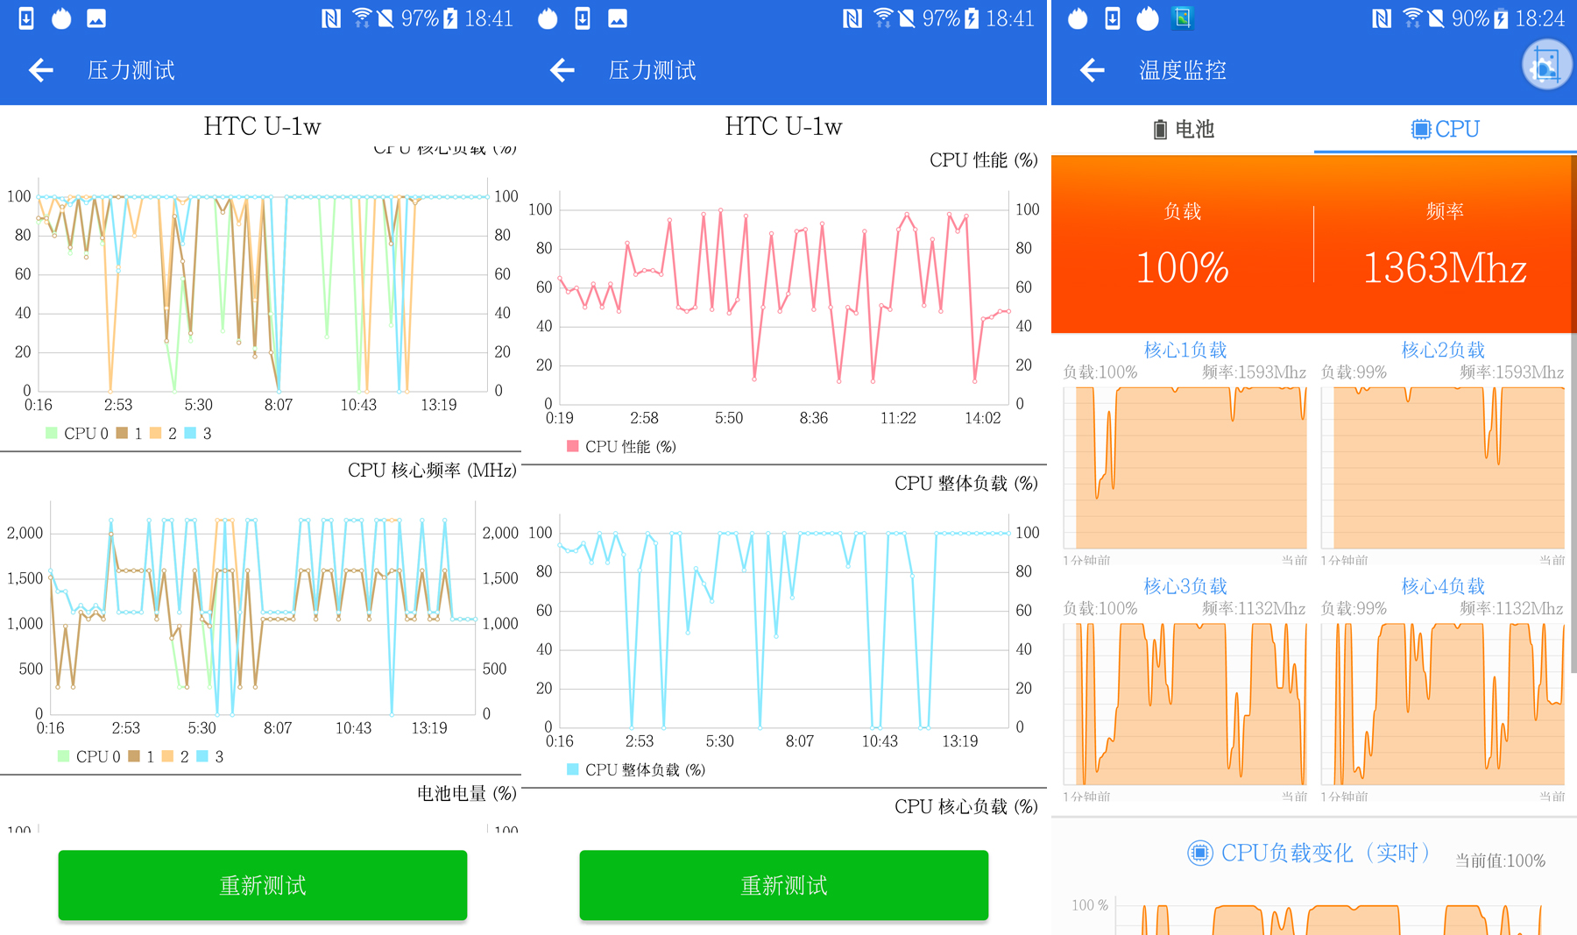Tap the battery icon in the 电池 tab

(x=1160, y=130)
